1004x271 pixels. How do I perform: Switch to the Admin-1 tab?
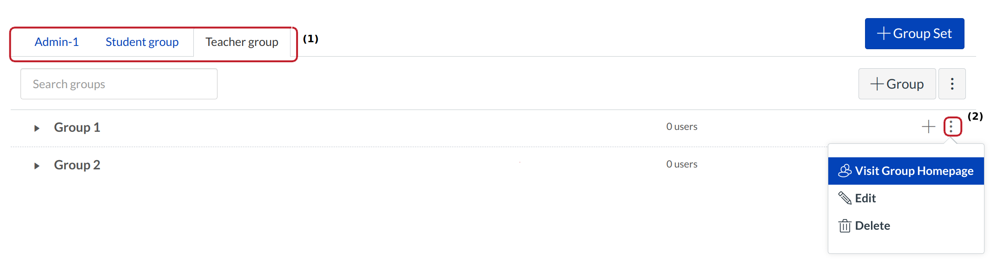coord(57,42)
